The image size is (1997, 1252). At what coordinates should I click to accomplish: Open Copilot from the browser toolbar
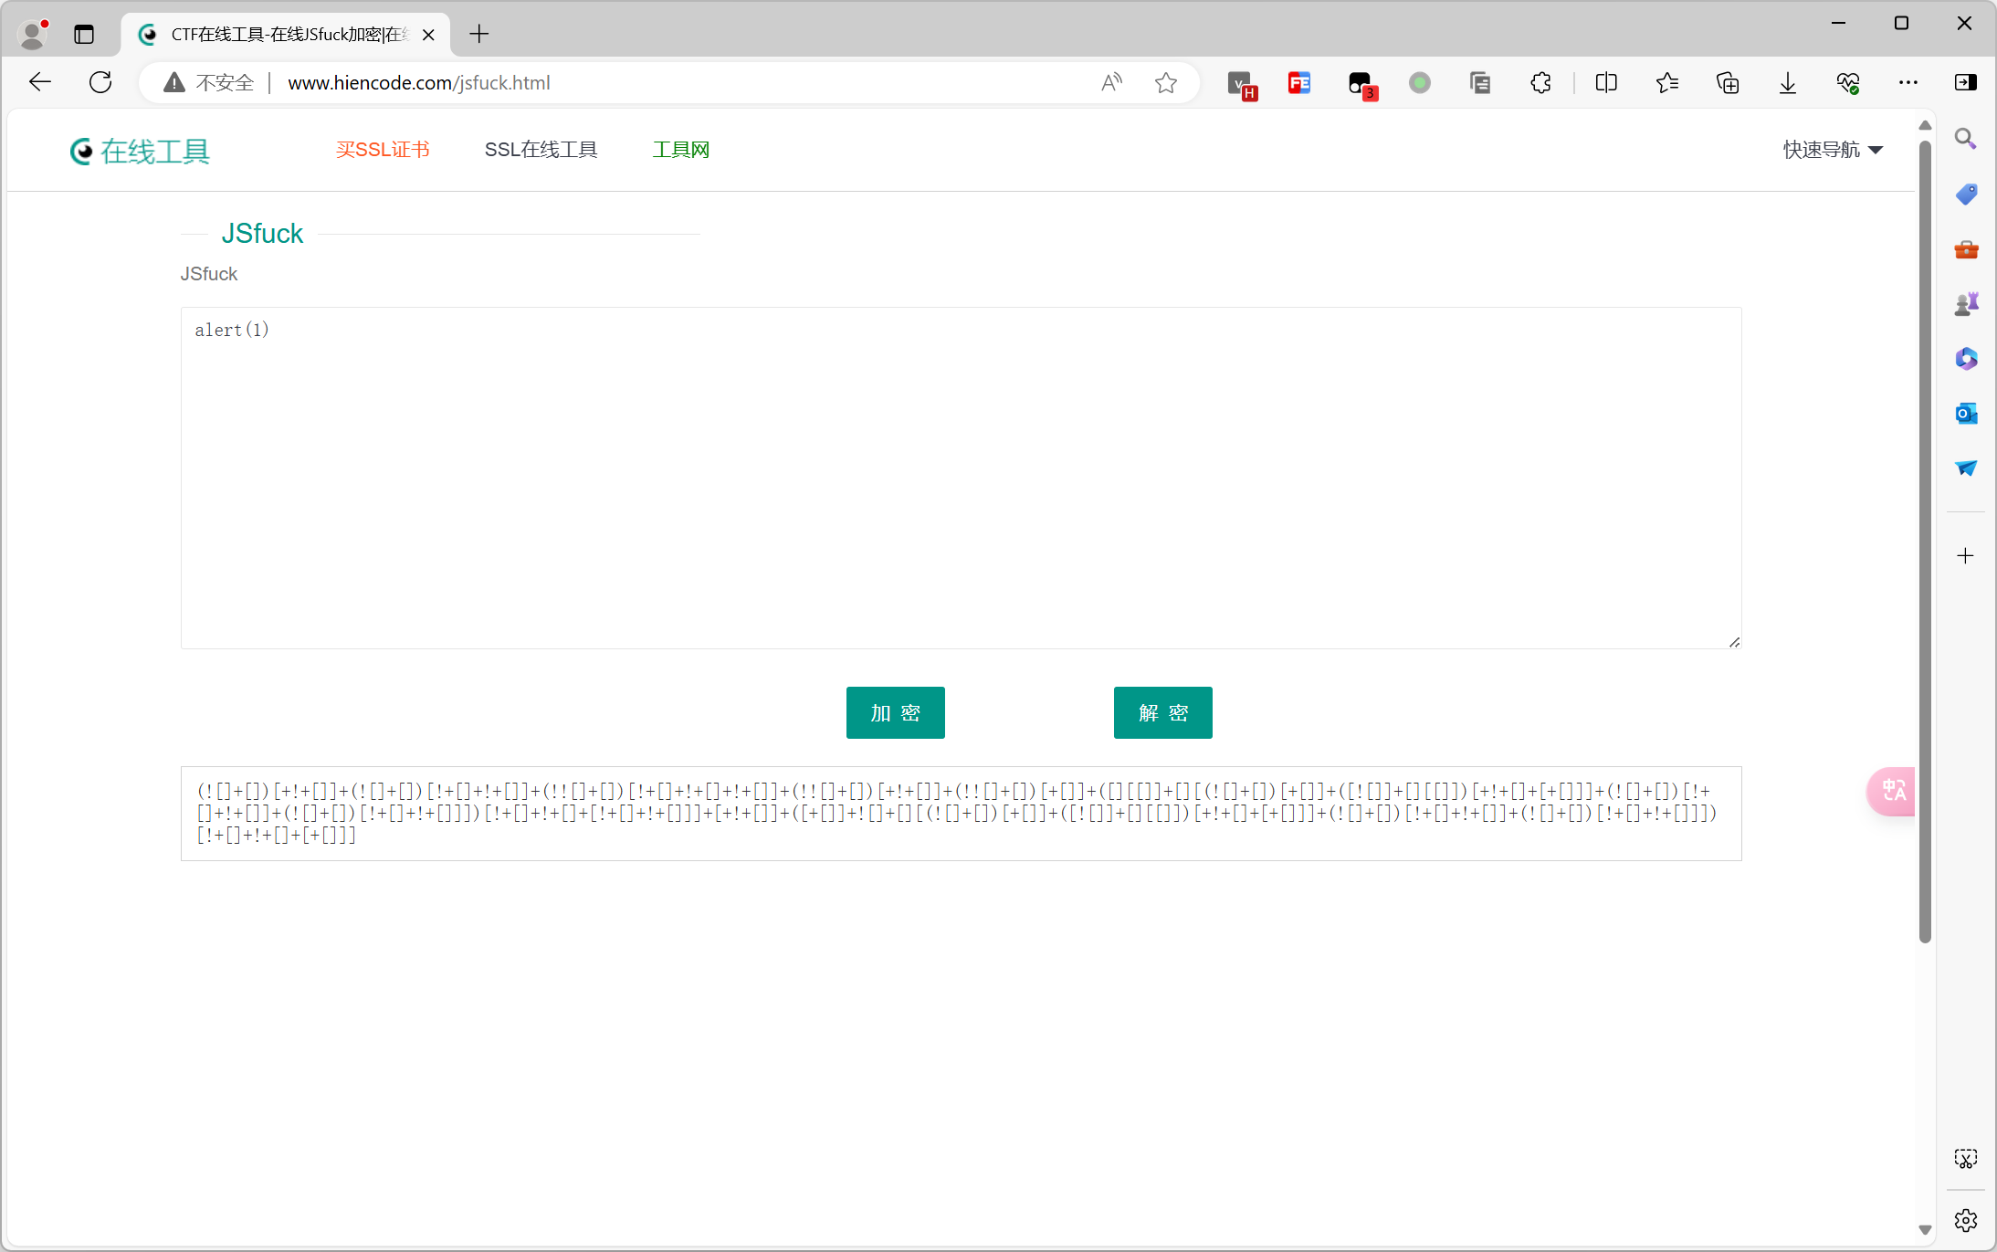tap(1966, 358)
